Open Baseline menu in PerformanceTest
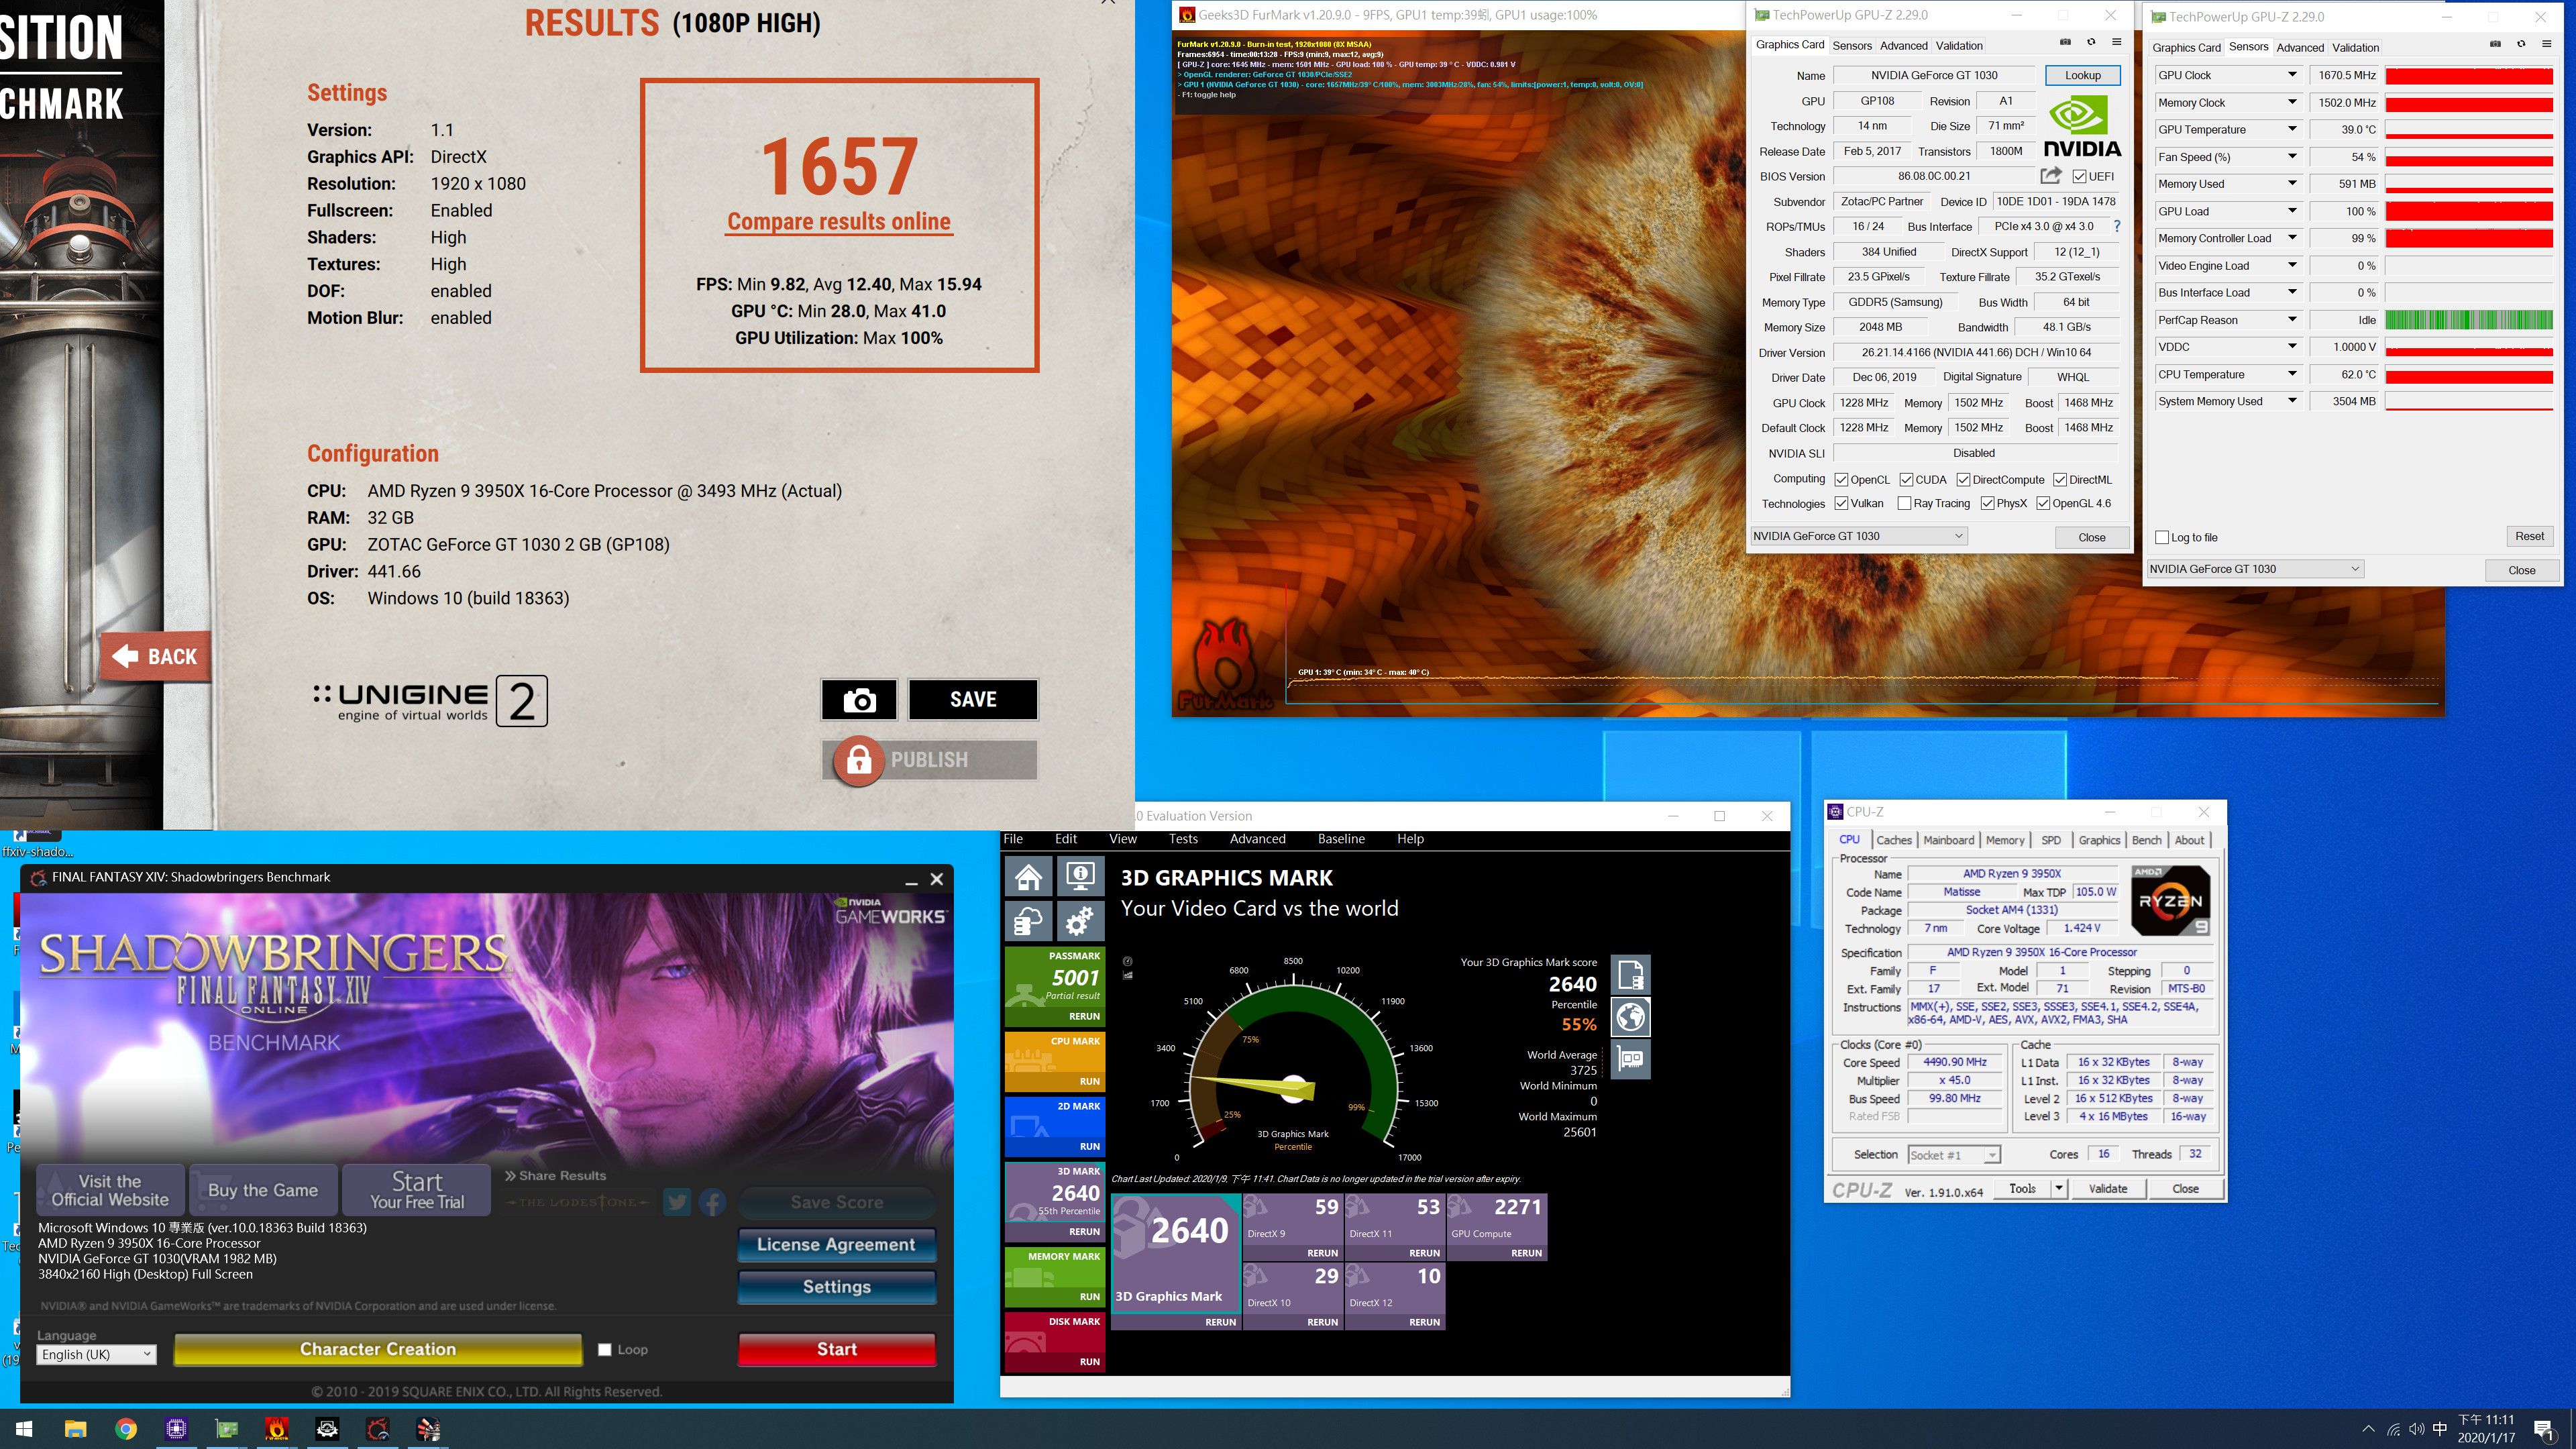The width and height of the screenshot is (2576, 1449). point(1341,839)
